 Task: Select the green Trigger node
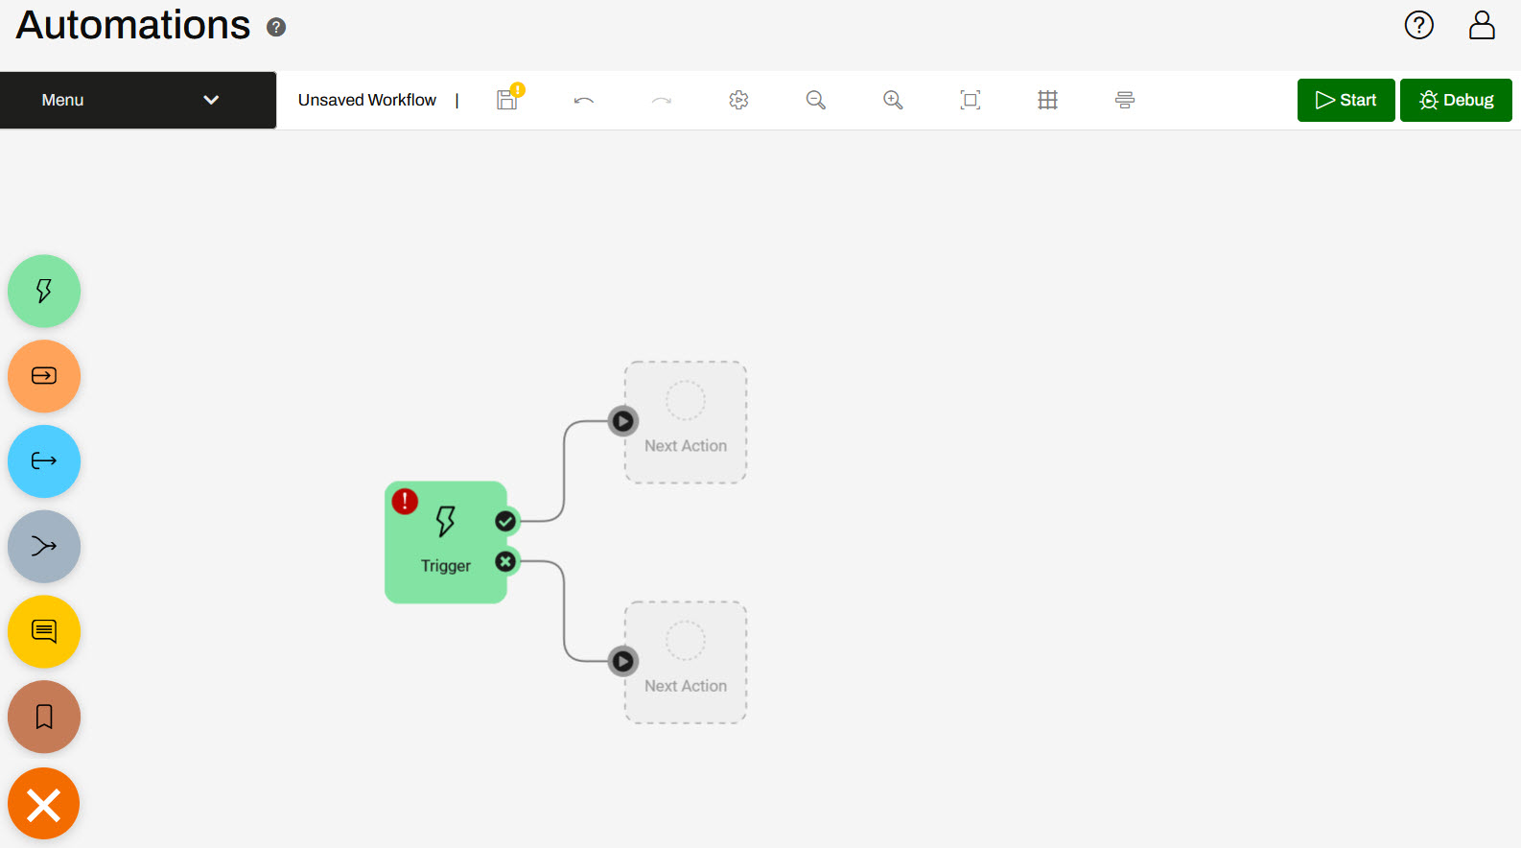tap(445, 543)
